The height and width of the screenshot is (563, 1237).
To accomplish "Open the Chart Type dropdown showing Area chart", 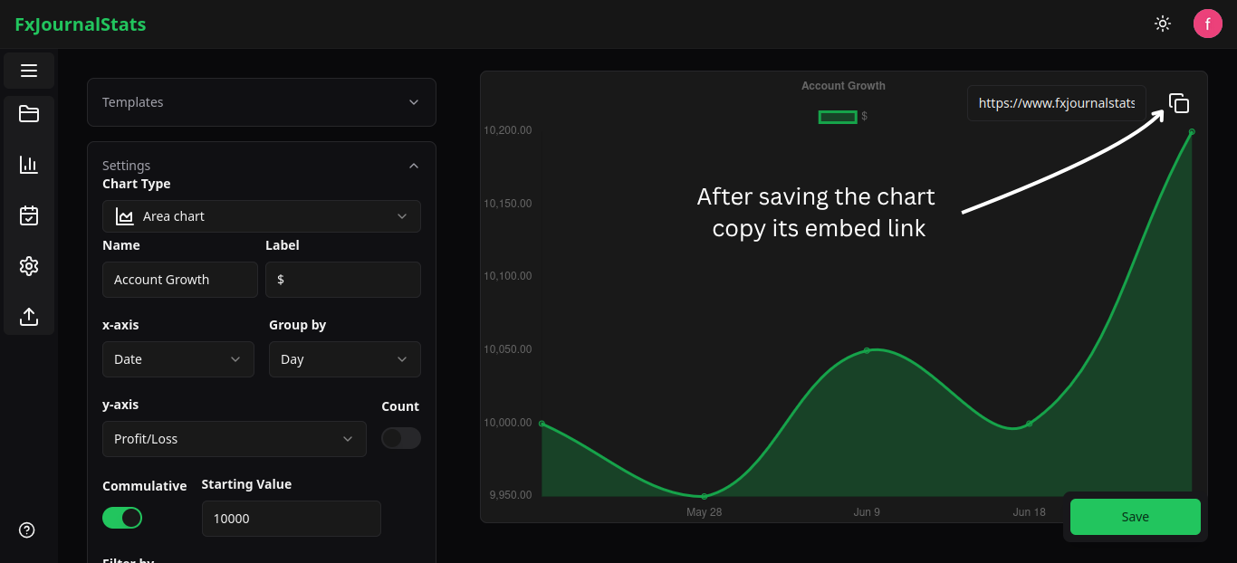I will pos(261,216).
